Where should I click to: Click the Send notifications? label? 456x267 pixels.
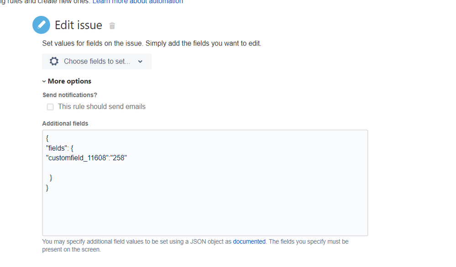(x=69, y=94)
